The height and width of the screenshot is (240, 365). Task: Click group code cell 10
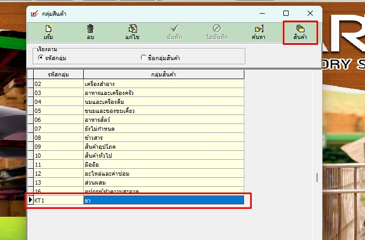tap(58, 155)
